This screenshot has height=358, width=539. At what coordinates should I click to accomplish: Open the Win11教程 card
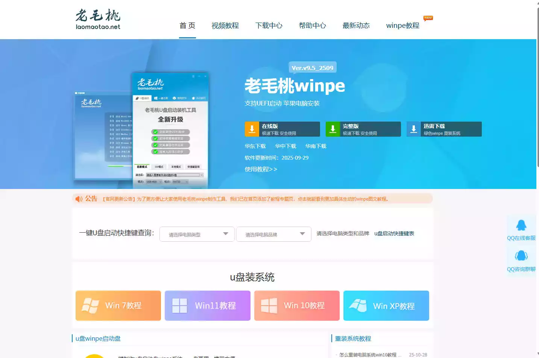[x=208, y=306]
